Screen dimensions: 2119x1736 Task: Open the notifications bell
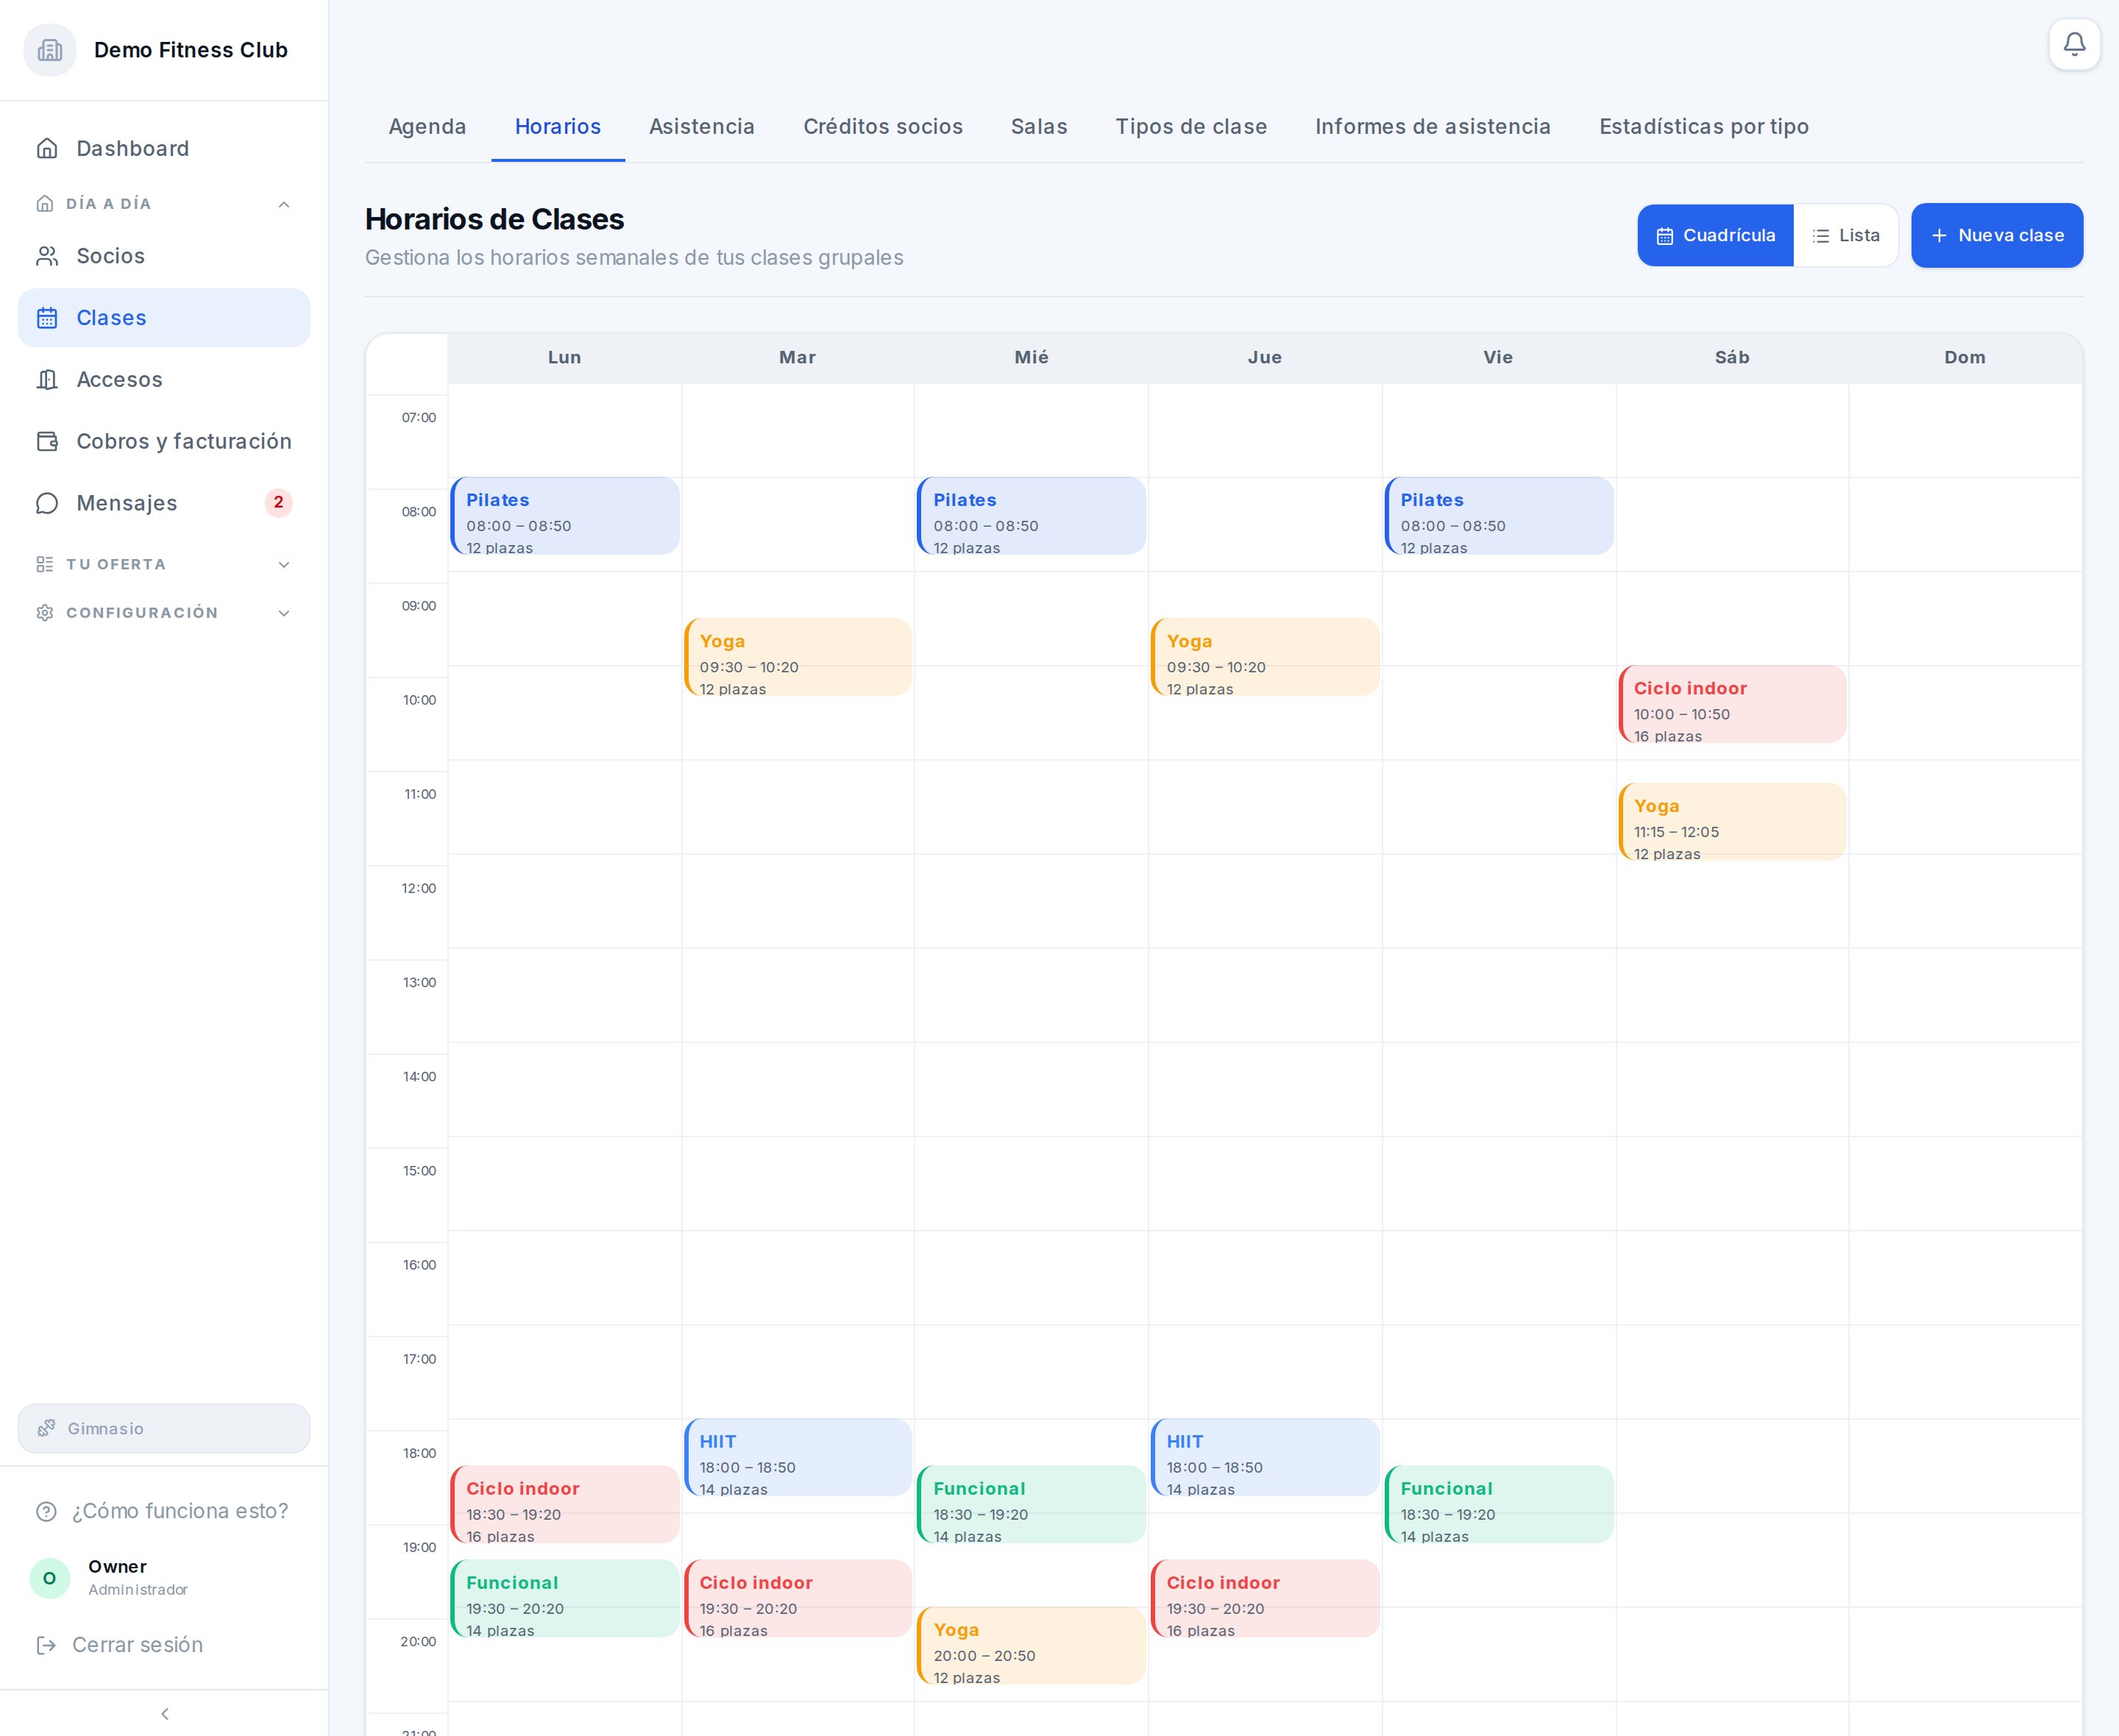pyautogui.click(x=2074, y=45)
